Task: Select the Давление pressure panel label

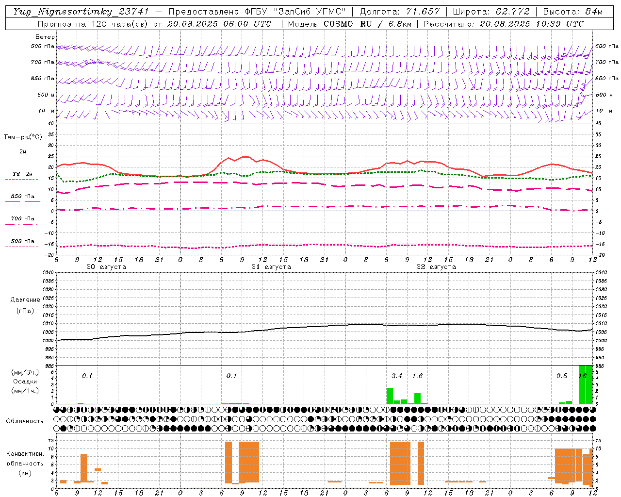Action: pyautogui.click(x=25, y=300)
